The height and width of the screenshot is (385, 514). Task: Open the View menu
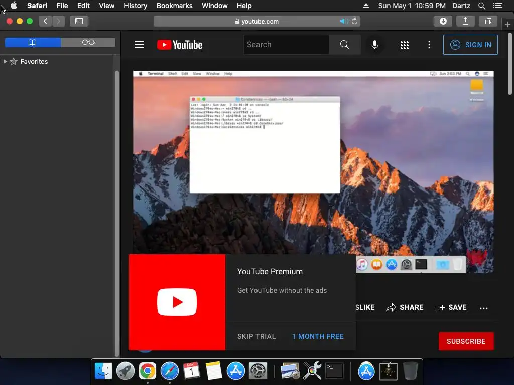point(107,6)
